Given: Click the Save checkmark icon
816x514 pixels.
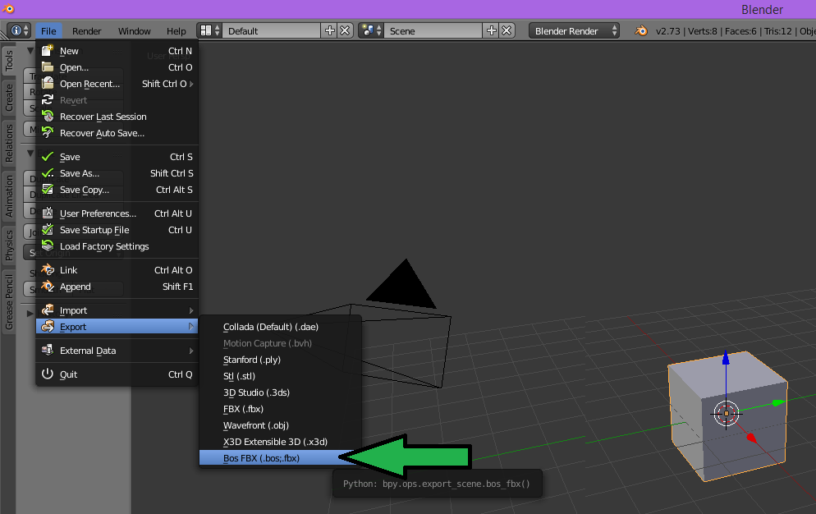Looking at the screenshot, I should (48, 157).
